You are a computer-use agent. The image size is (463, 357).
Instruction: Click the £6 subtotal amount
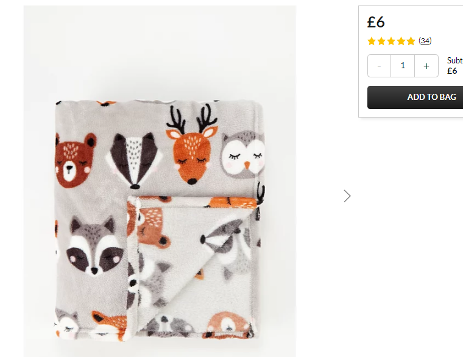[452, 71]
